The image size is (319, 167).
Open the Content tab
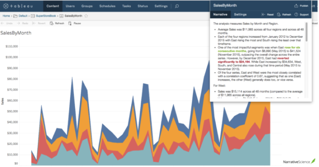pyautogui.click(x=53, y=6)
